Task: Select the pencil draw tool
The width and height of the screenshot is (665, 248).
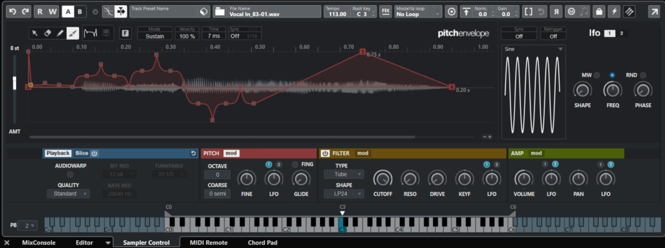Action: pos(60,33)
